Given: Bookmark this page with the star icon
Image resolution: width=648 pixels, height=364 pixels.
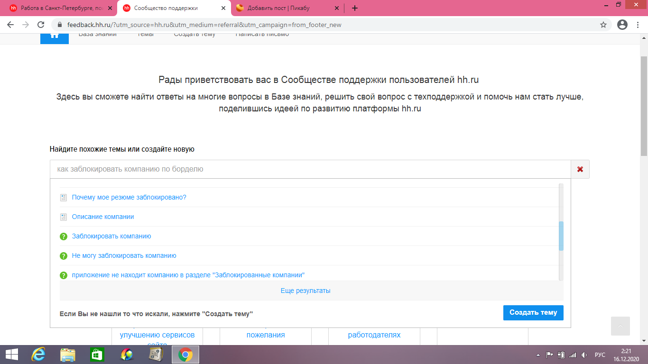Looking at the screenshot, I should click(x=603, y=25).
